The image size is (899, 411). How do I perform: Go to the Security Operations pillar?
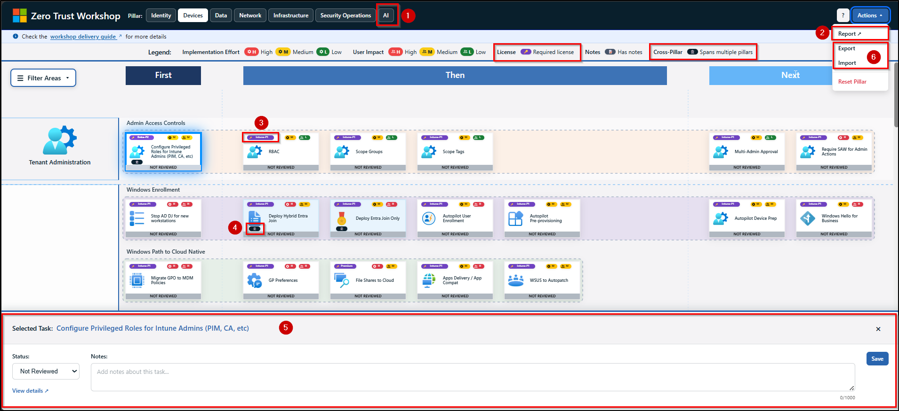point(345,16)
